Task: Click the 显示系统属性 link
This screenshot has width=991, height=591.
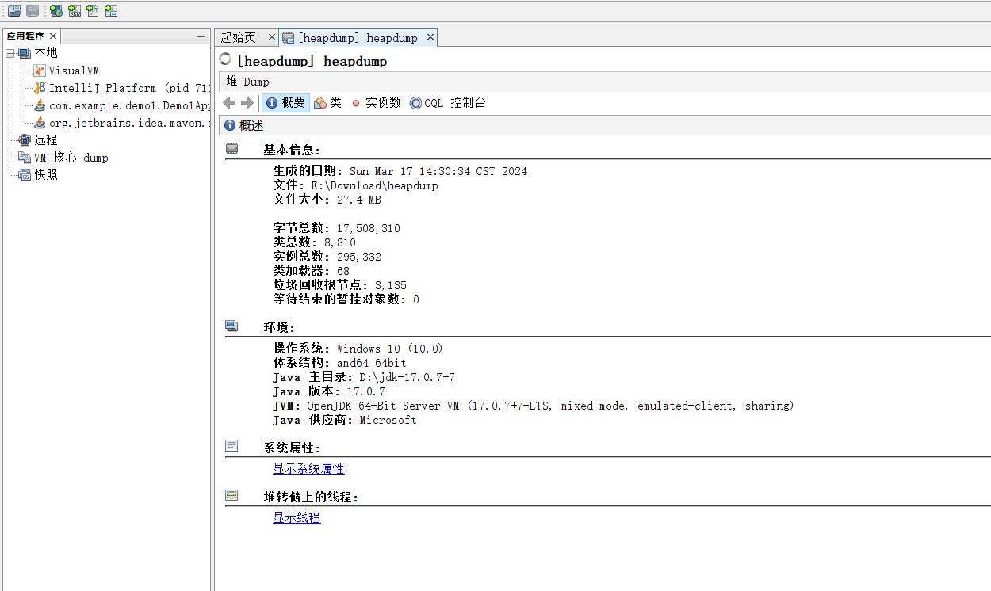Action: click(308, 468)
